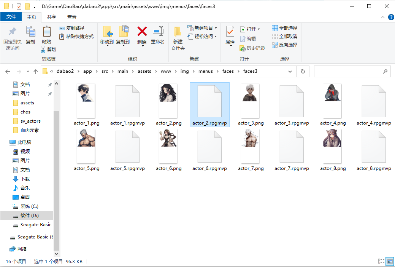Open the File (文件) tab
395x267 pixels.
[11, 17]
